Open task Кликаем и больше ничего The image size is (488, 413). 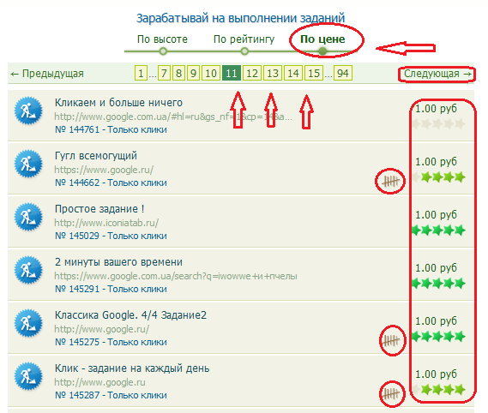[x=118, y=103]
